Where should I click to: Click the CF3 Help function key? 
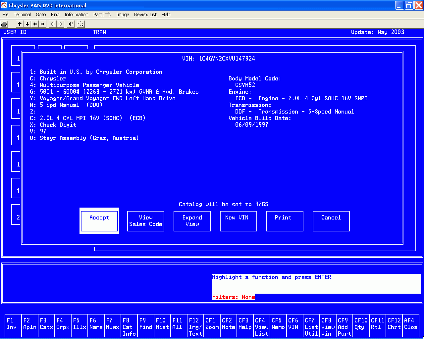pos(245,326)
